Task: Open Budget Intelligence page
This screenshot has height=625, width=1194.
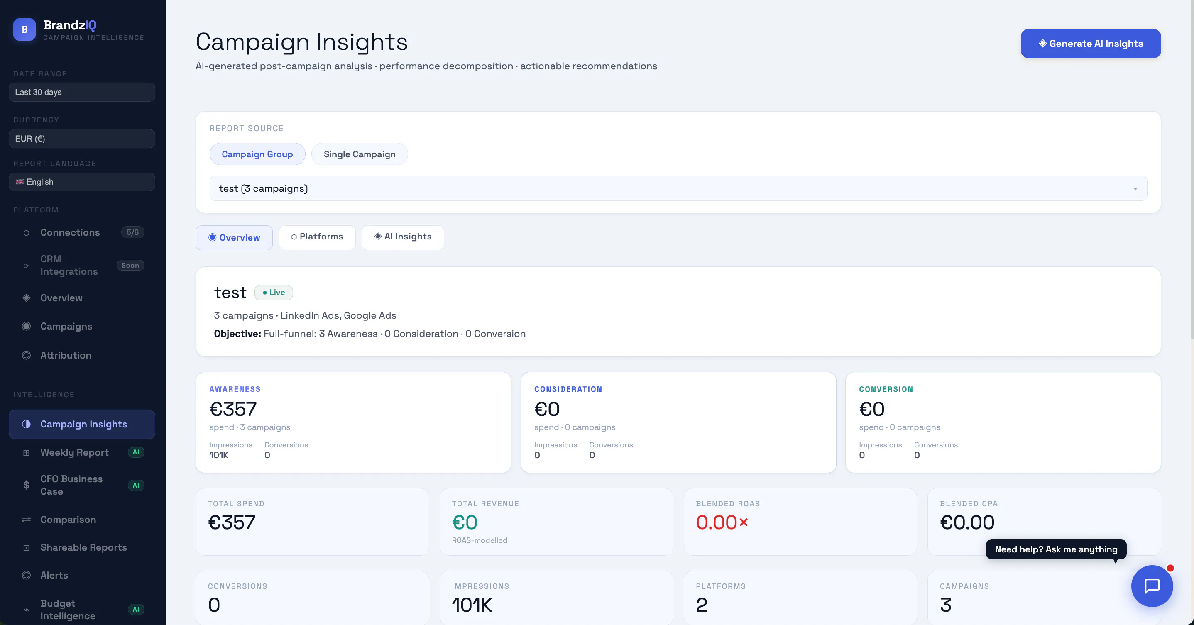Action: [x=82, y=610]
